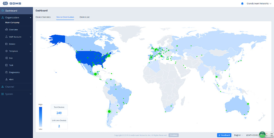Click the green marker on Australia's east coast

pos(248,104)
